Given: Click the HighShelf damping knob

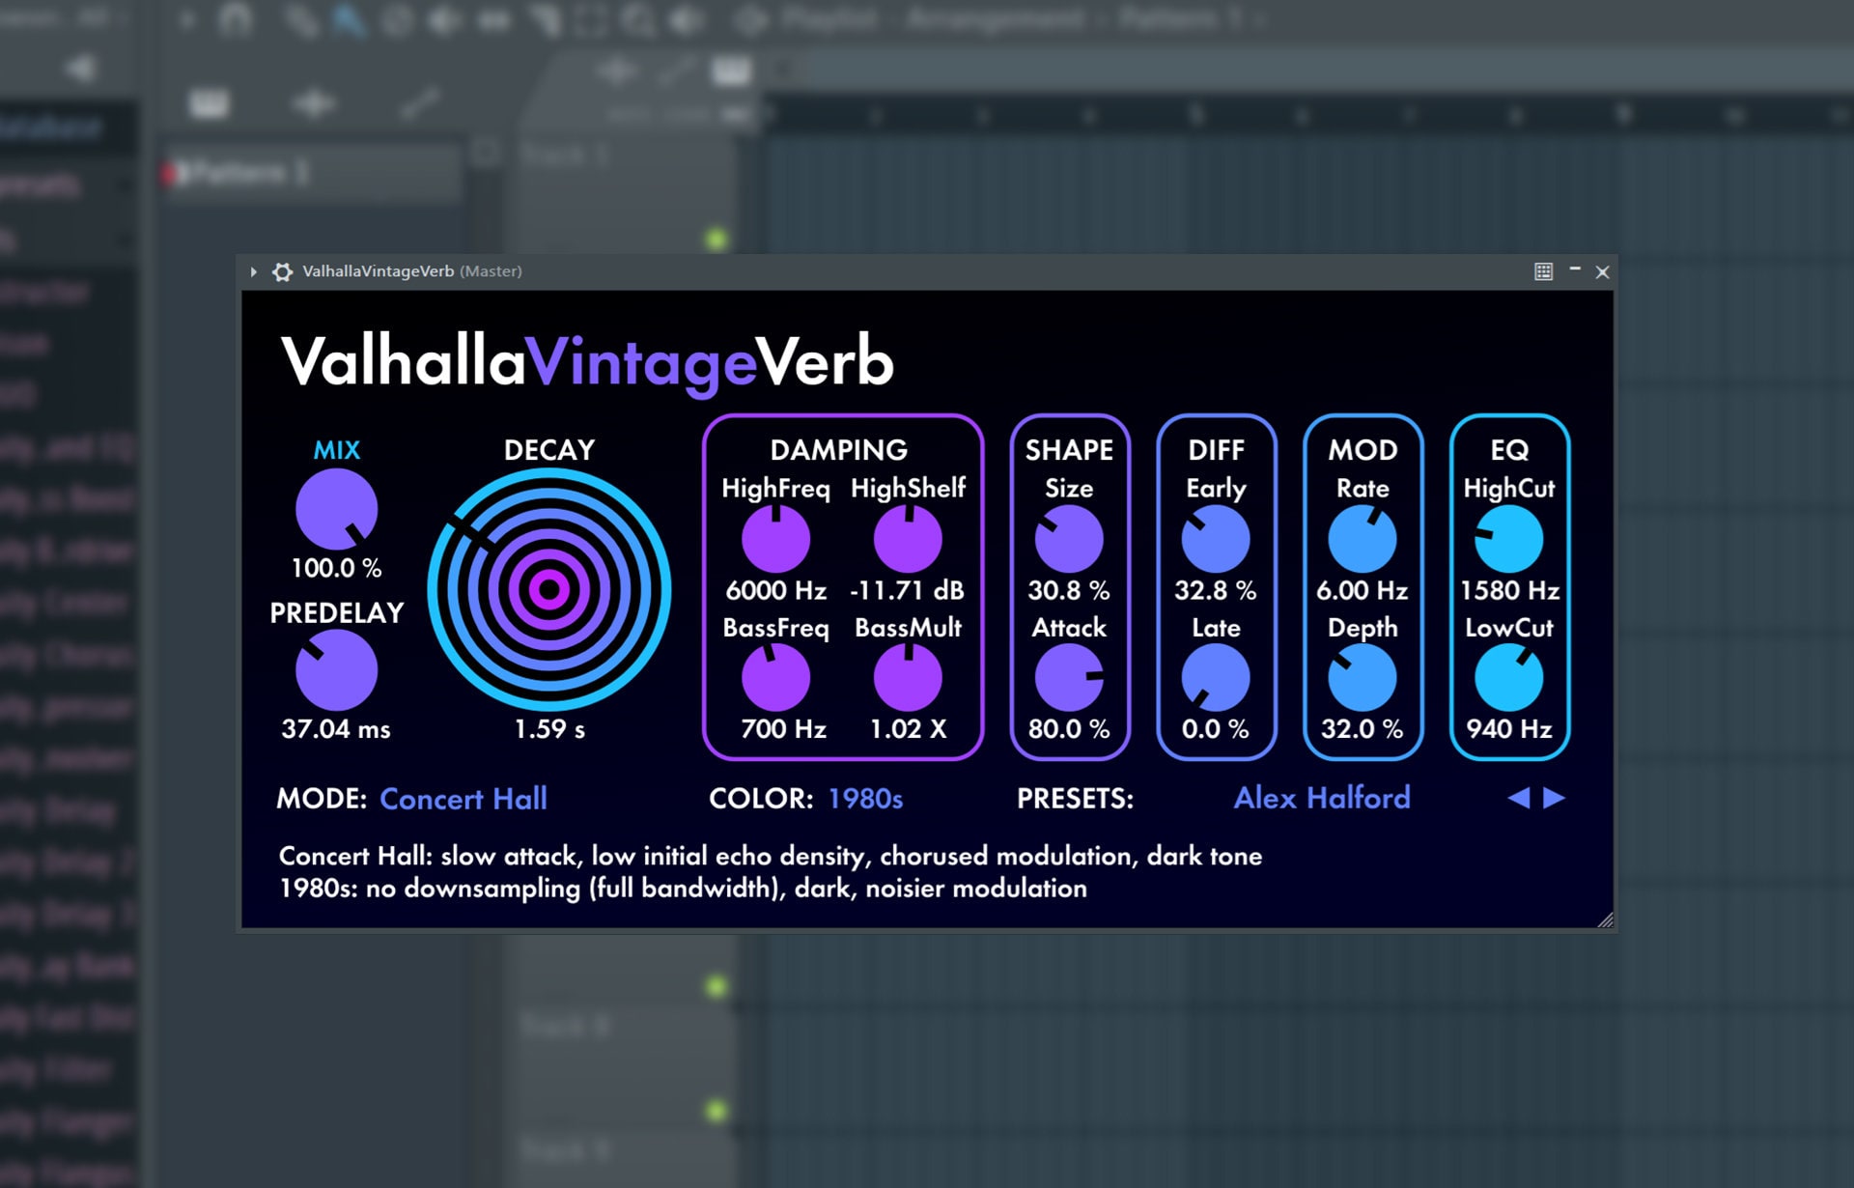Looking at the screenshot, I should click(908, 539).
